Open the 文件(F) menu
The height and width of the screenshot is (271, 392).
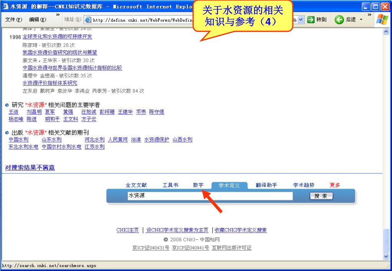click(x=14, y=20)
